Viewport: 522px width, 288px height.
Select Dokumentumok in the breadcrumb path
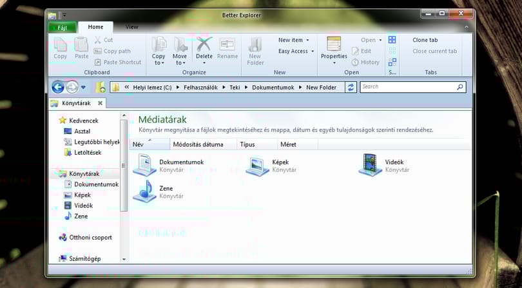point(273,88)
